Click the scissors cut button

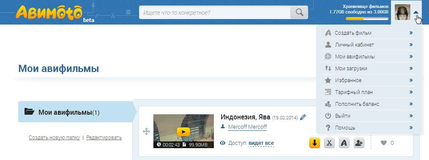click(x=329, y=143)
